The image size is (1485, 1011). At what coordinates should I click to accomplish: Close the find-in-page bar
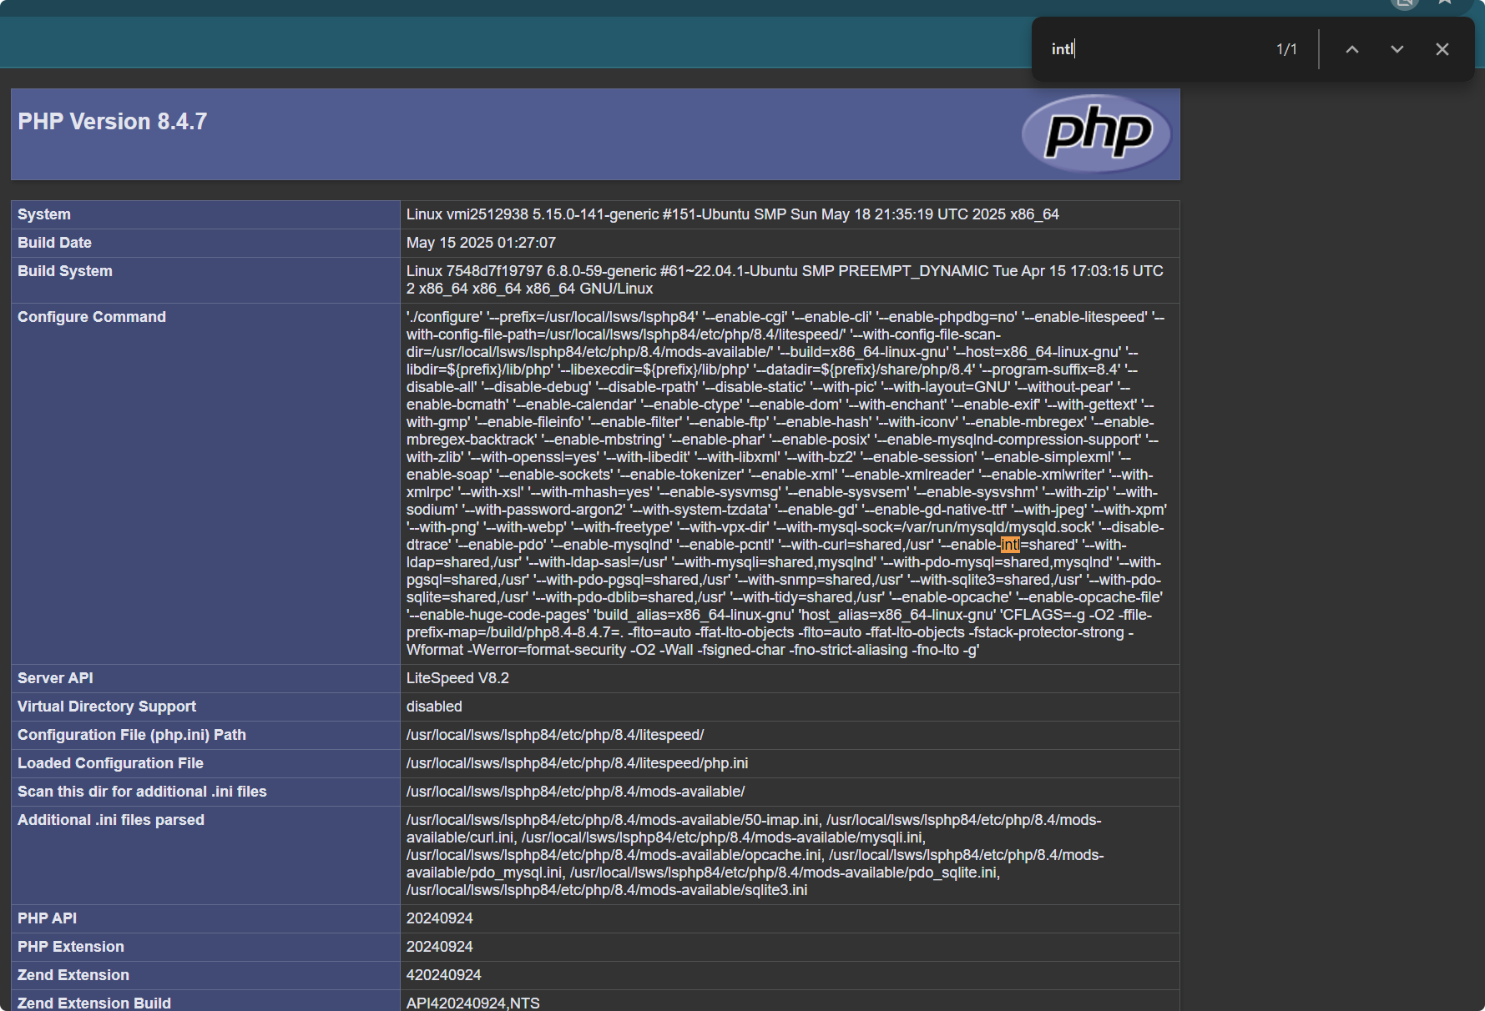pyautogui.click(x=1442, y=49)
